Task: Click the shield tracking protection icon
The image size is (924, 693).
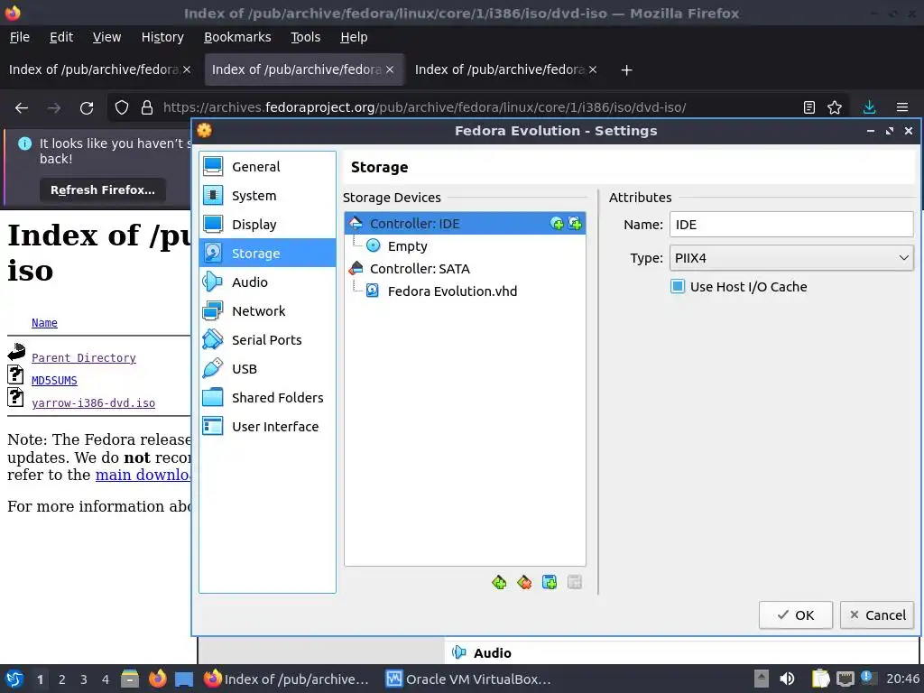Action: coord(122,108)
